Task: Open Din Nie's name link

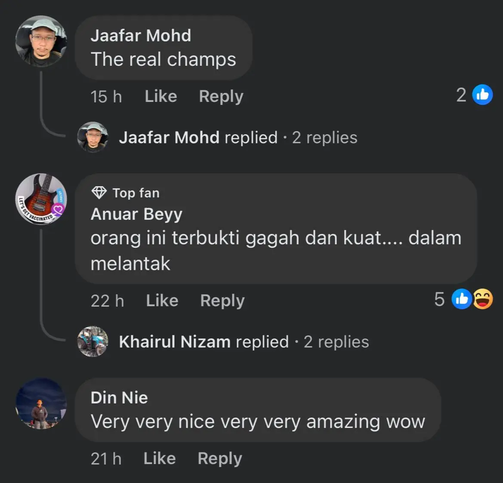Action: (x=119, y=398)
